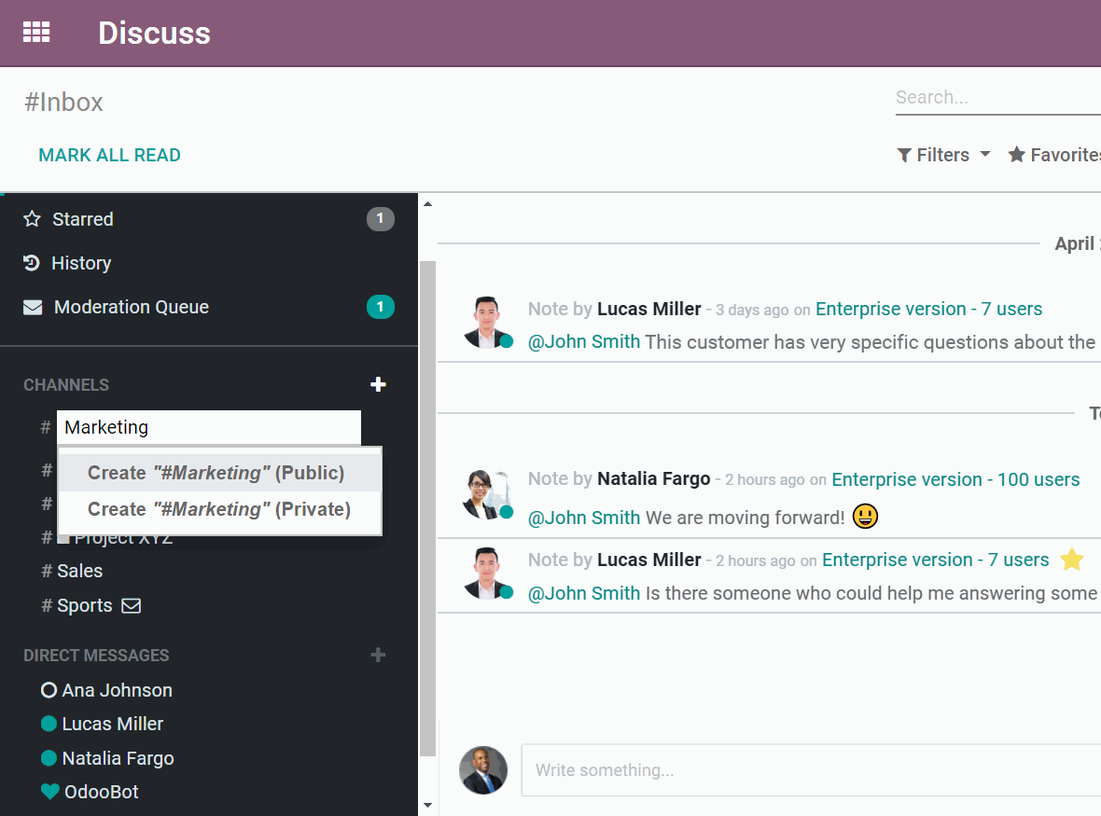Open the Filters dropdown
The height and width of the screenshot is (816, 1101).
click(x=943, y=154)
